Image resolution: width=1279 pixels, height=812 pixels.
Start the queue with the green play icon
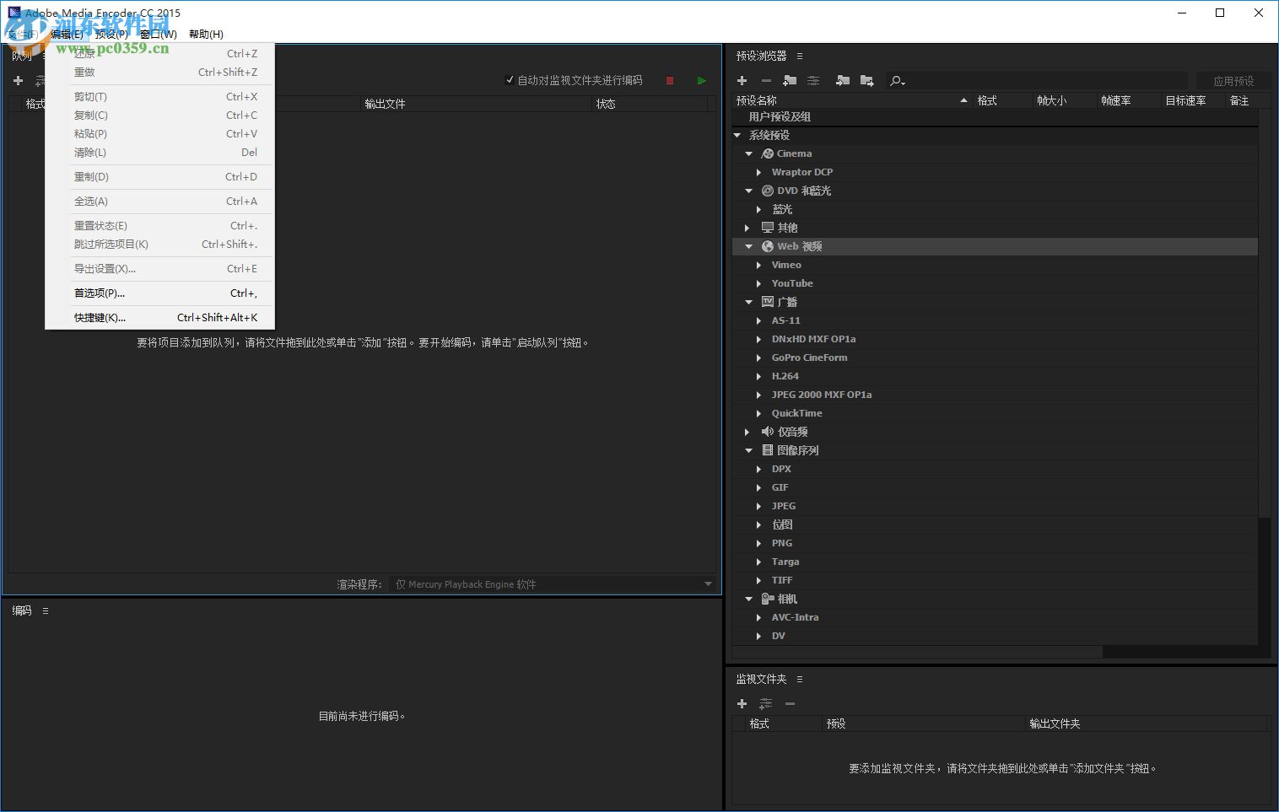(701, 80)
